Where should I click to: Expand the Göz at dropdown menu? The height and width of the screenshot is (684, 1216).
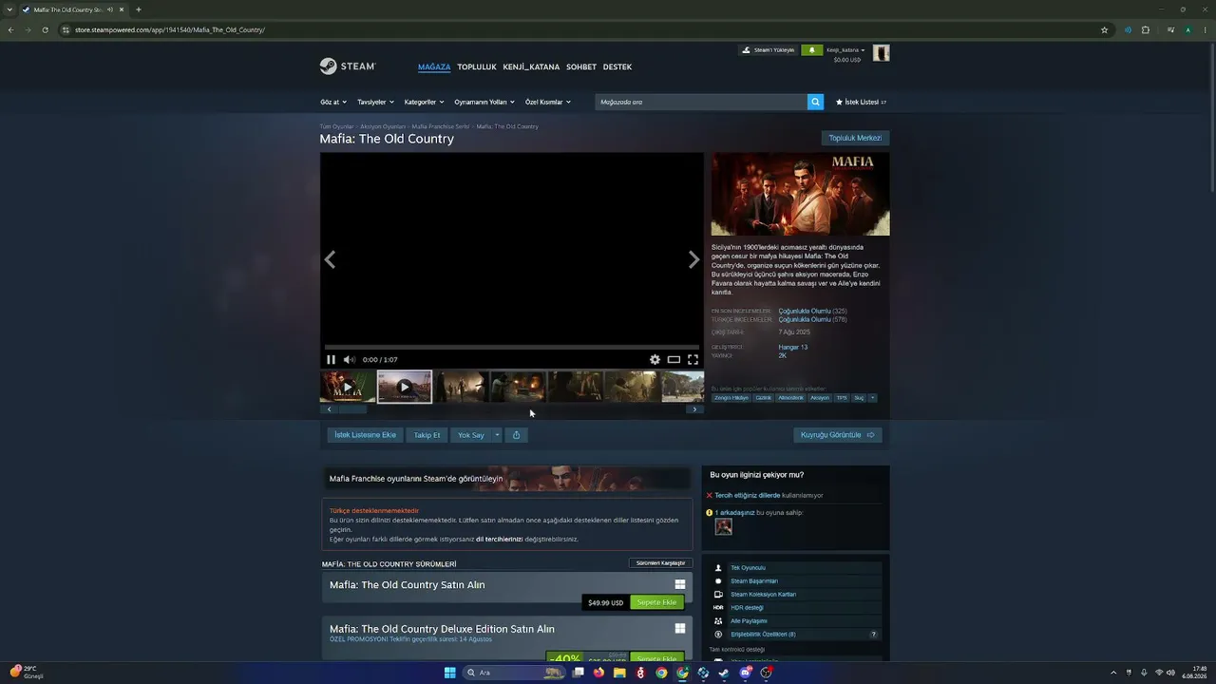click(x=333, y=102)
